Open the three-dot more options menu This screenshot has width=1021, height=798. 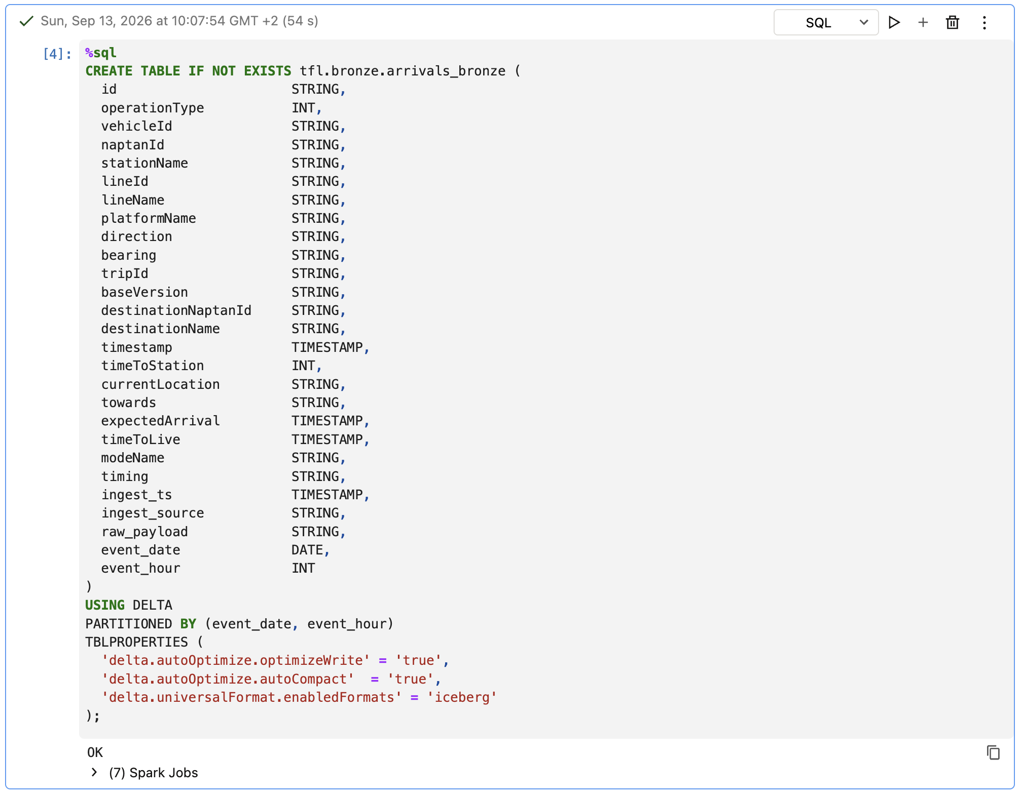click(x=984, y=22)
